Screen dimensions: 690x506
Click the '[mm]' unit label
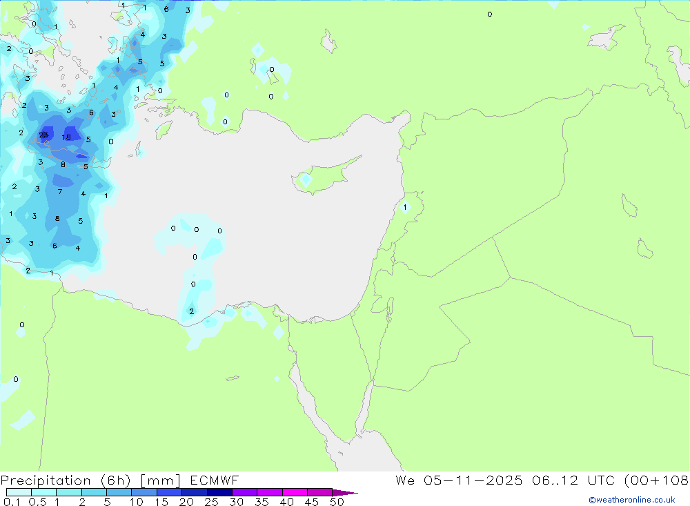point(160,480)
